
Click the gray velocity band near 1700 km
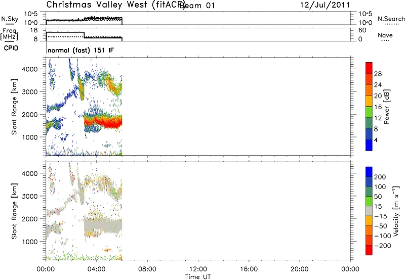coord(103,225)
